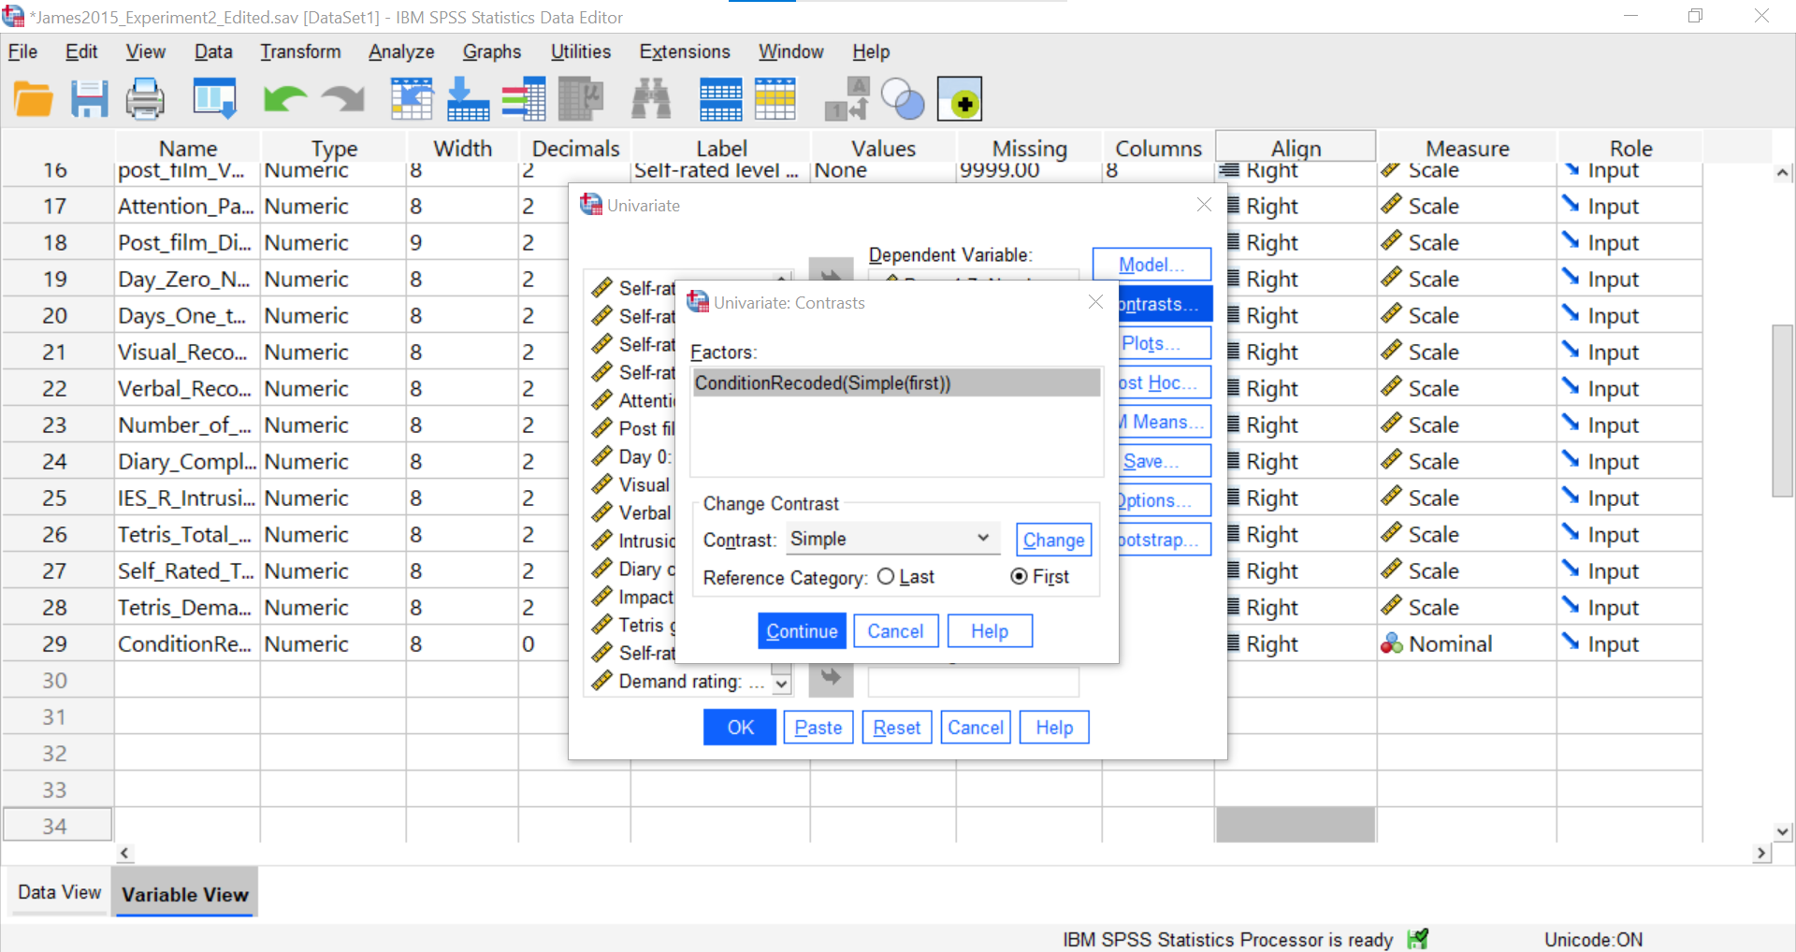Screen dimensions: 1796x952
Task: Open the Variables info icon
Action: [524, 99]
